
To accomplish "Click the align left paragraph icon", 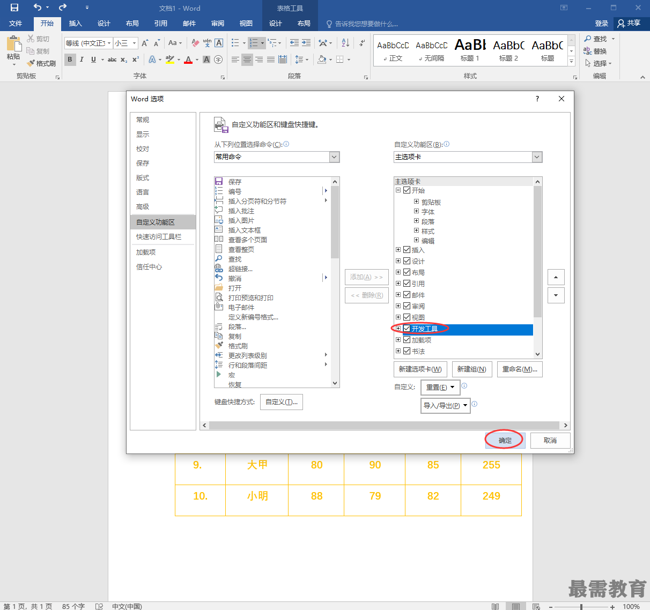I will pos(235,59).
